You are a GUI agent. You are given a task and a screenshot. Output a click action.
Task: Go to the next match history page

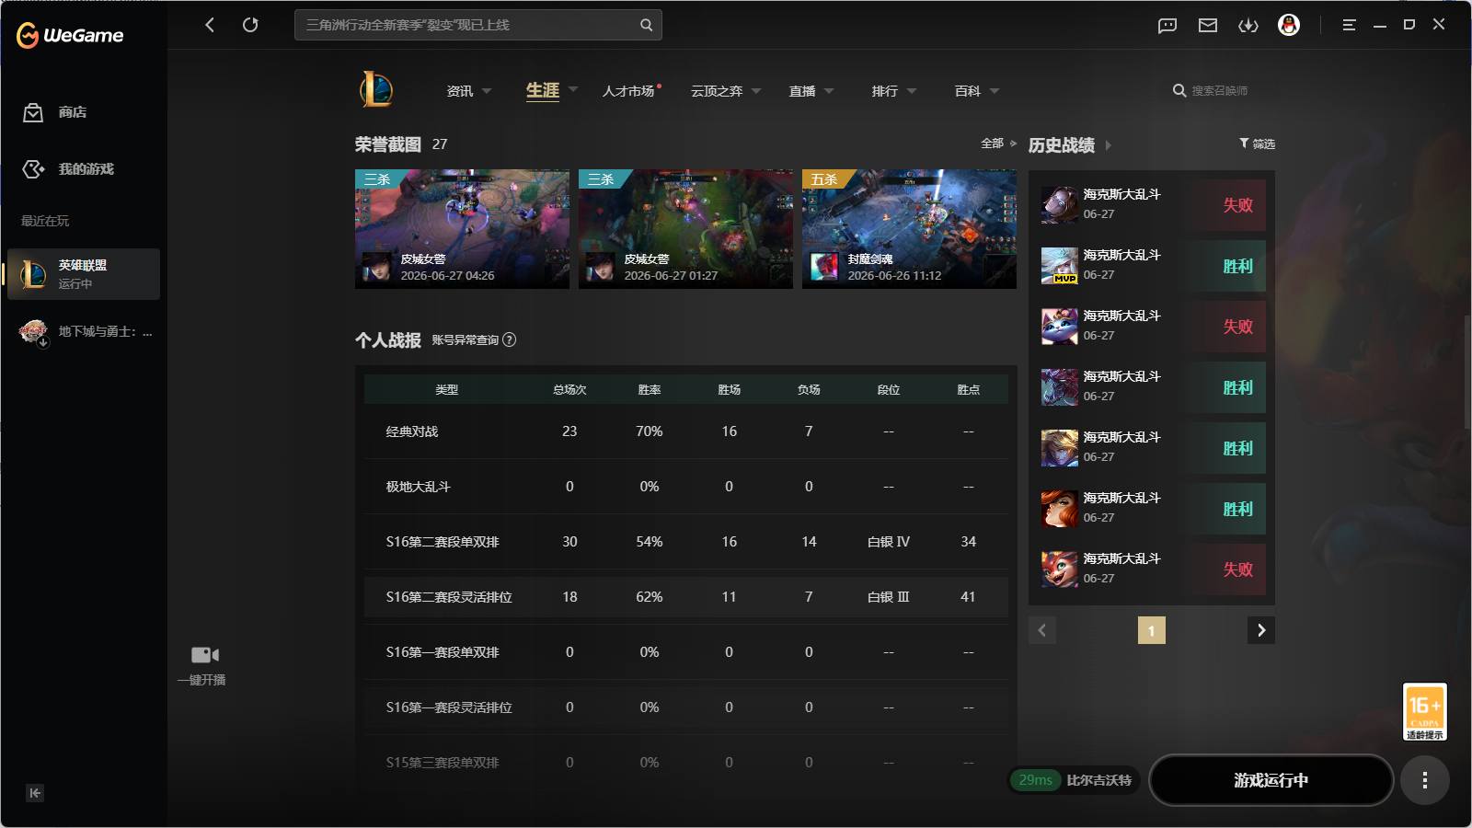[x=1261, y=630]
